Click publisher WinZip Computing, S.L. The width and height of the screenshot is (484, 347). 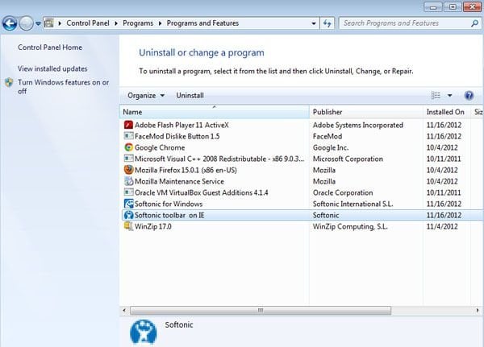350,226
